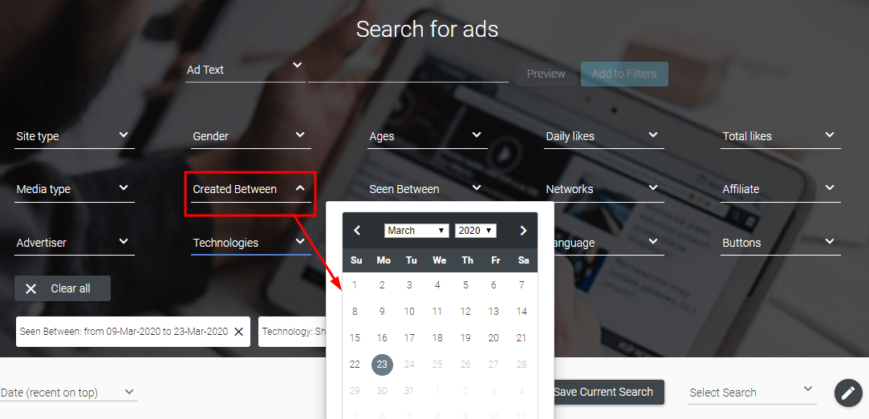Screen dimensions: 869x419
Task: Select March 23 in the calendar
Action: tap(383, 365)
